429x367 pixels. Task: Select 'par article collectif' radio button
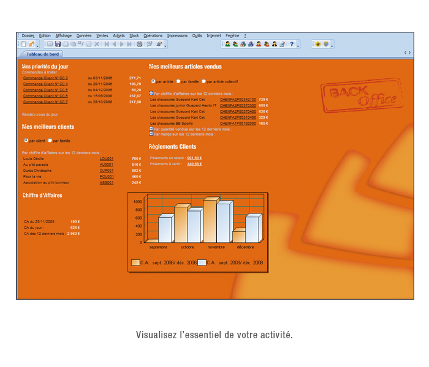[204, 81]
